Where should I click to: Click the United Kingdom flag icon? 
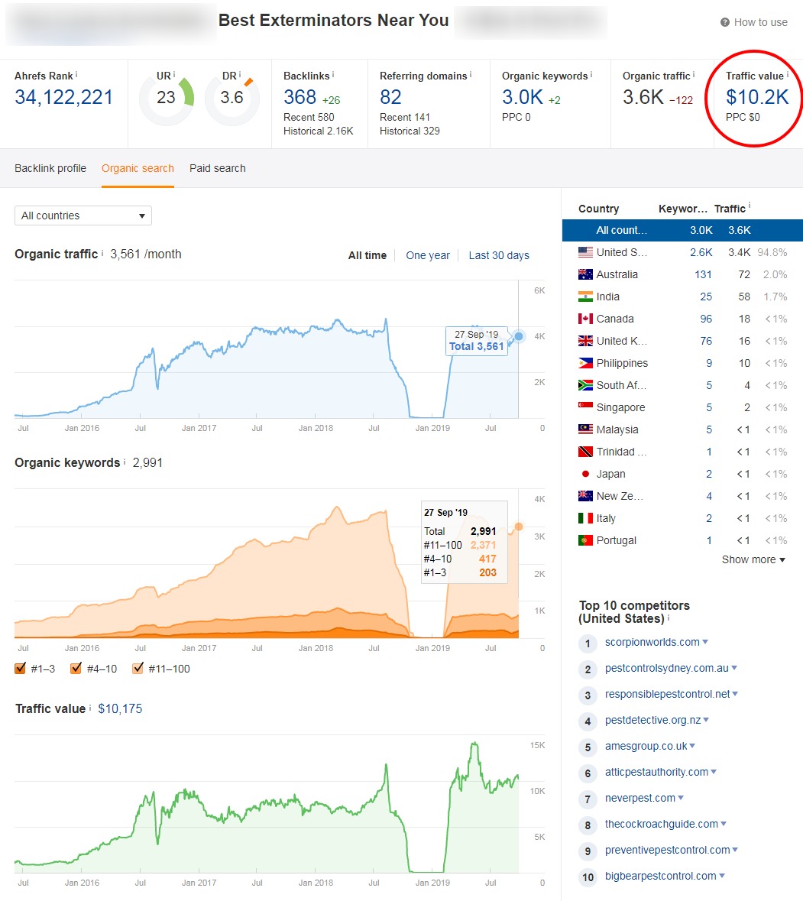(x=585, y=341)
